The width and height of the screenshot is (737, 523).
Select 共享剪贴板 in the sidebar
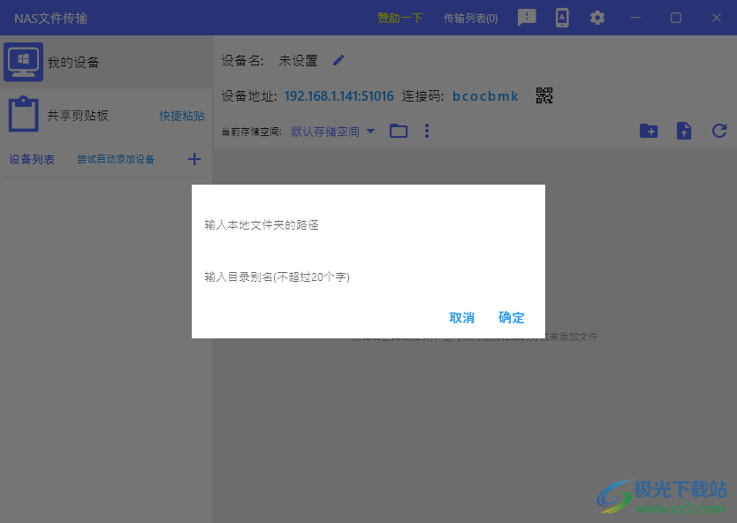click(x=80, y=116)
